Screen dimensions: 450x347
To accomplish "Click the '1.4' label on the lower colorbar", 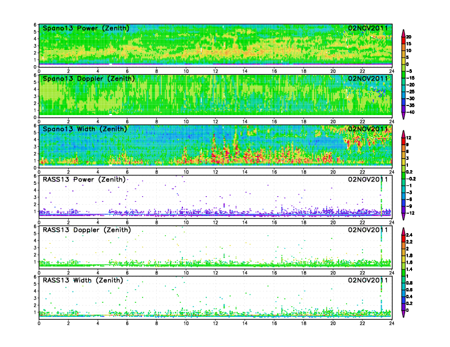I will coord(410,269).
